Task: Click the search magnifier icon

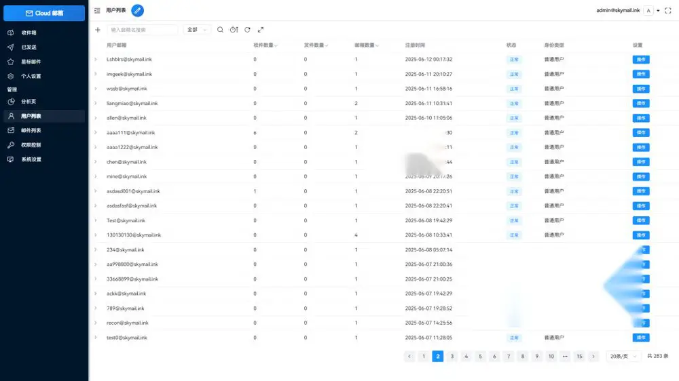Action: click(220, 30)
